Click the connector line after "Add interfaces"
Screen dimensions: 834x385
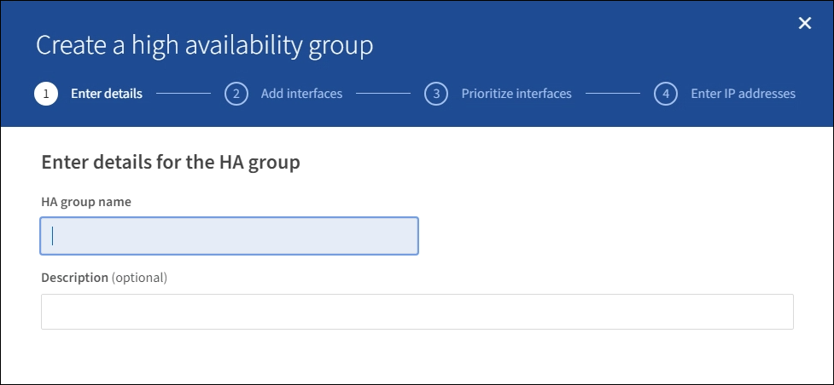coord(383,94)
